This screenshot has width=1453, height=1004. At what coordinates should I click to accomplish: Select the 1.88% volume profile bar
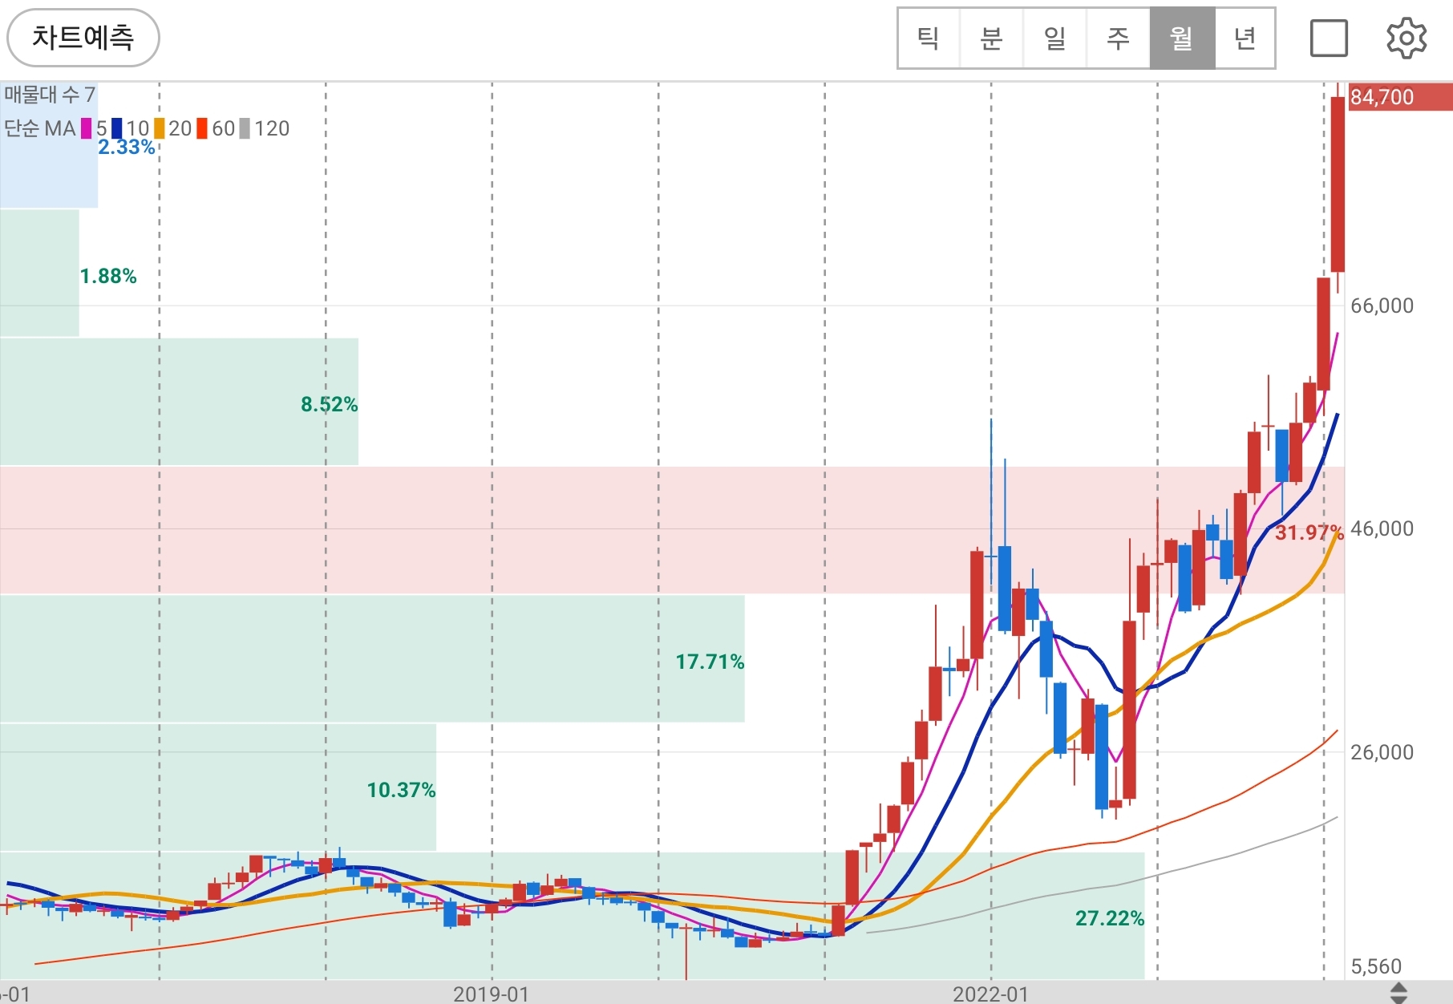pos(39,273)
